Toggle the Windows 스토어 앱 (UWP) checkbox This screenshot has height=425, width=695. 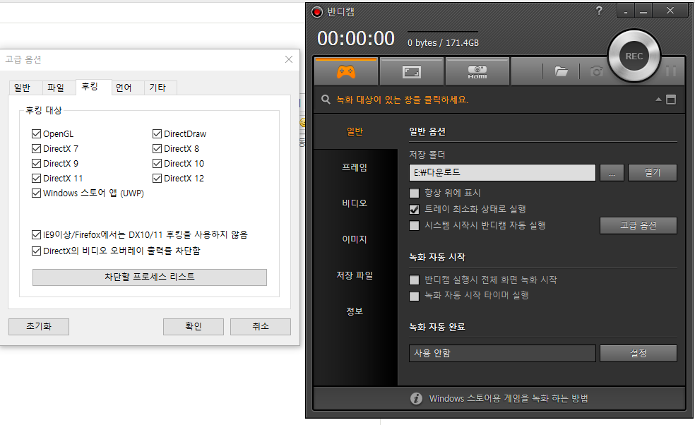(x=36, y=193)
